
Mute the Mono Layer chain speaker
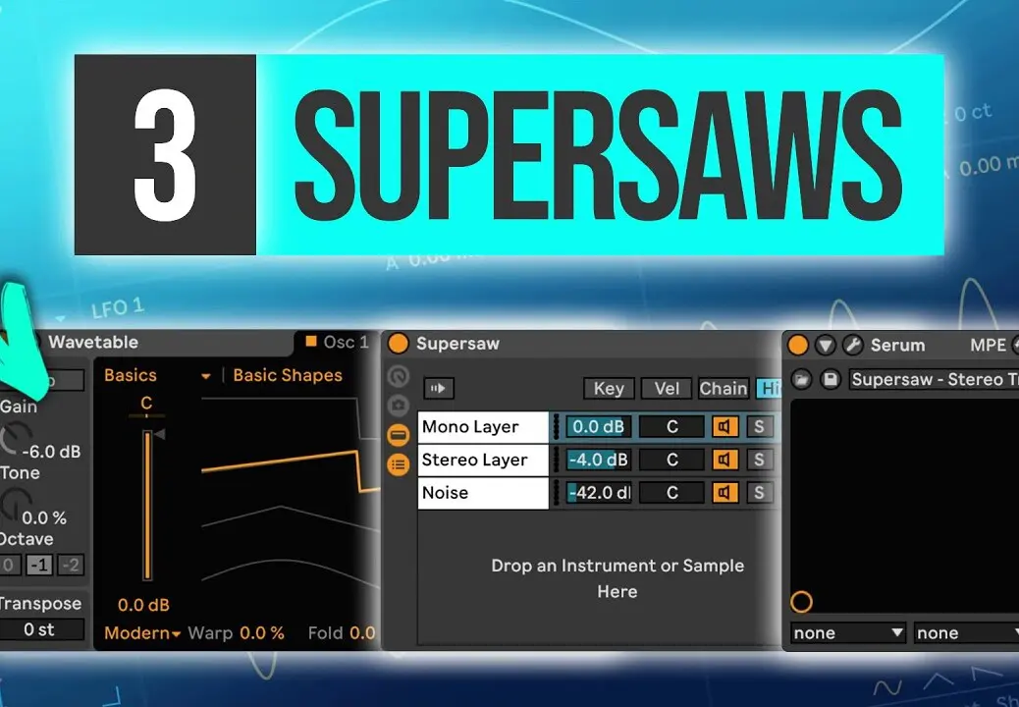click(724, 427)
